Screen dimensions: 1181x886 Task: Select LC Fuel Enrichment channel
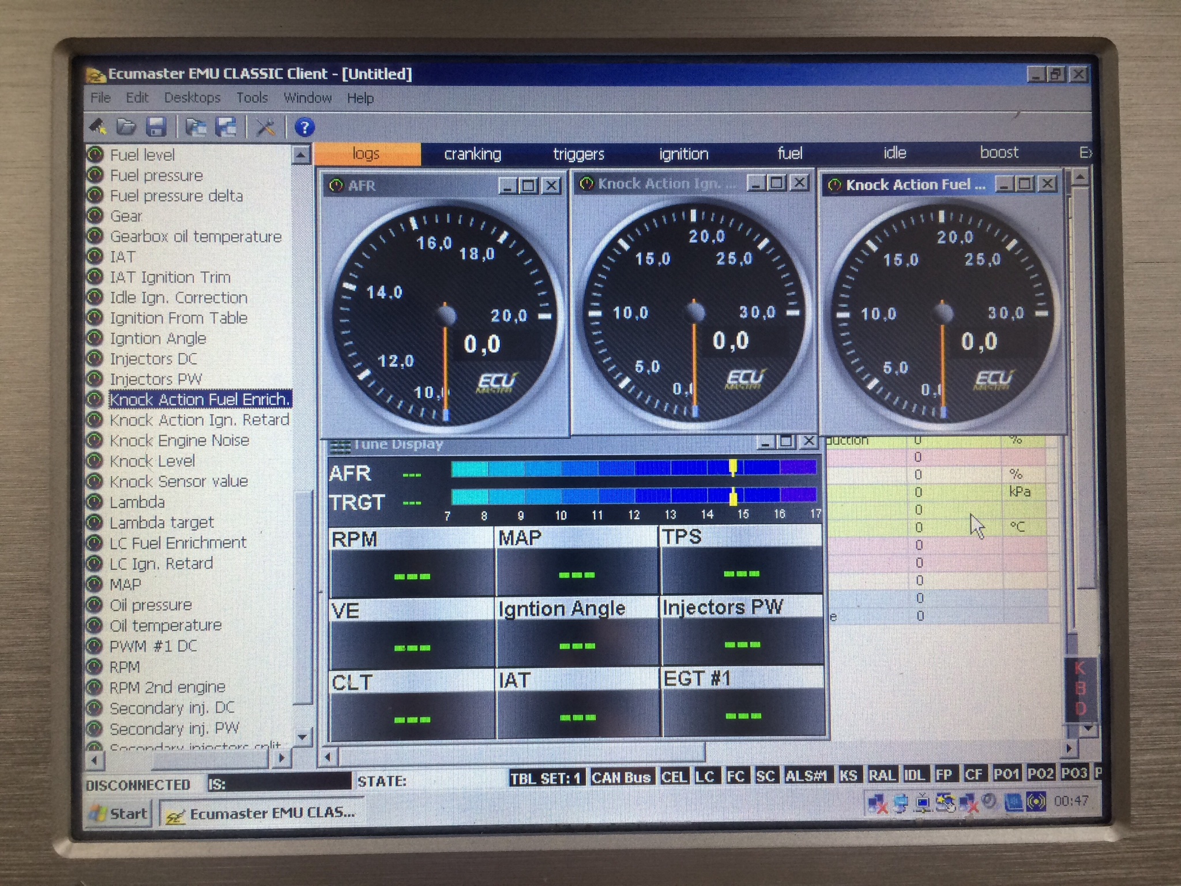178,543
